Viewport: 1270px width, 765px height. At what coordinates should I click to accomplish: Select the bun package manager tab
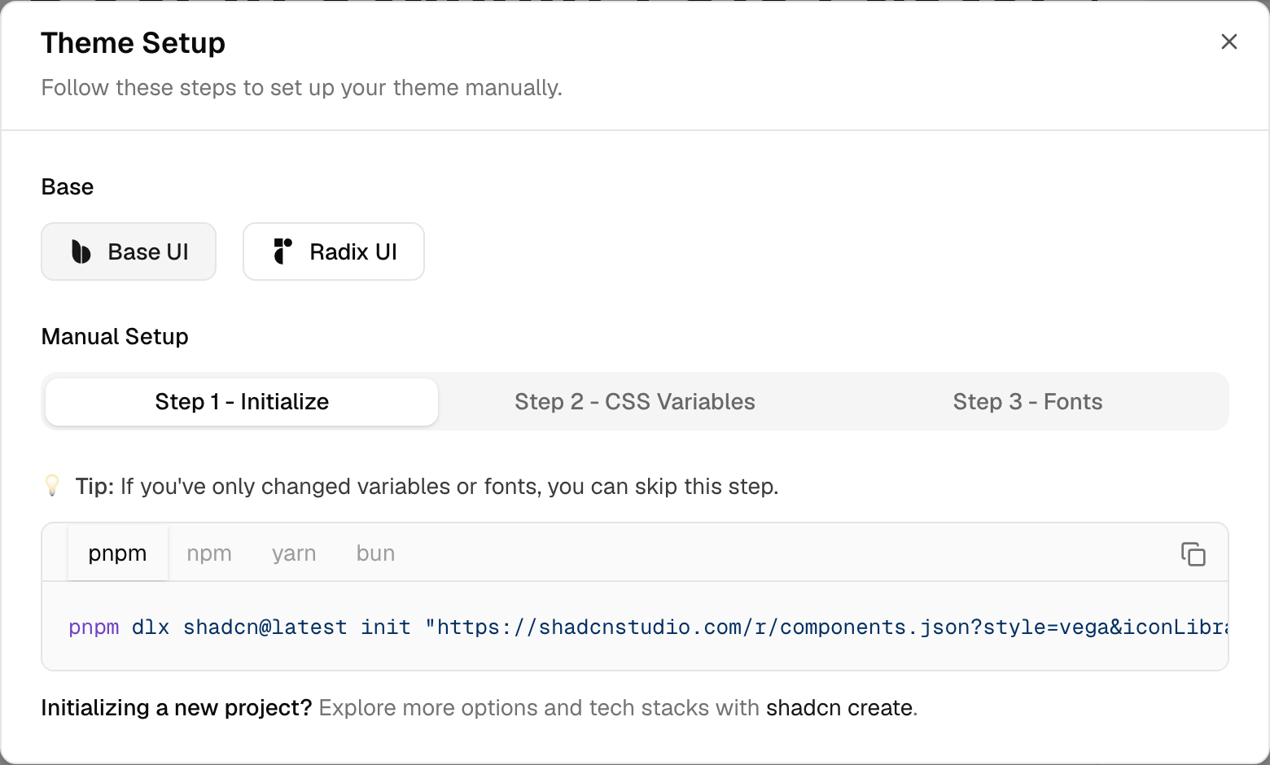(375, 553)
